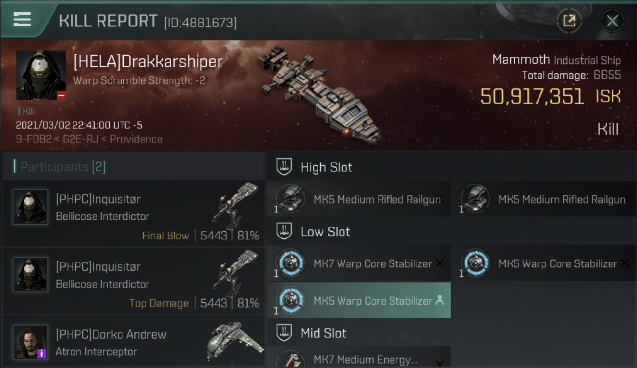The image size is (637, 368).
Task: Click the share kill report icon
Action: tap(569, 21)
